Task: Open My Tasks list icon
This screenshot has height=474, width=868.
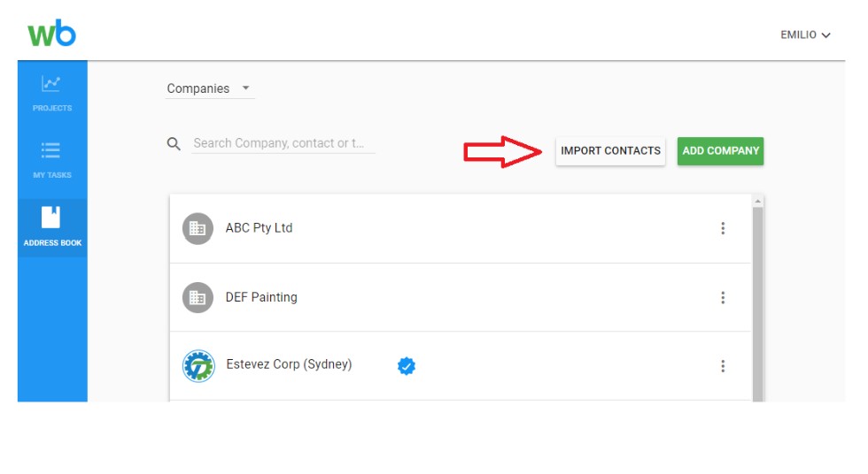Action: (x=51, y=150)
